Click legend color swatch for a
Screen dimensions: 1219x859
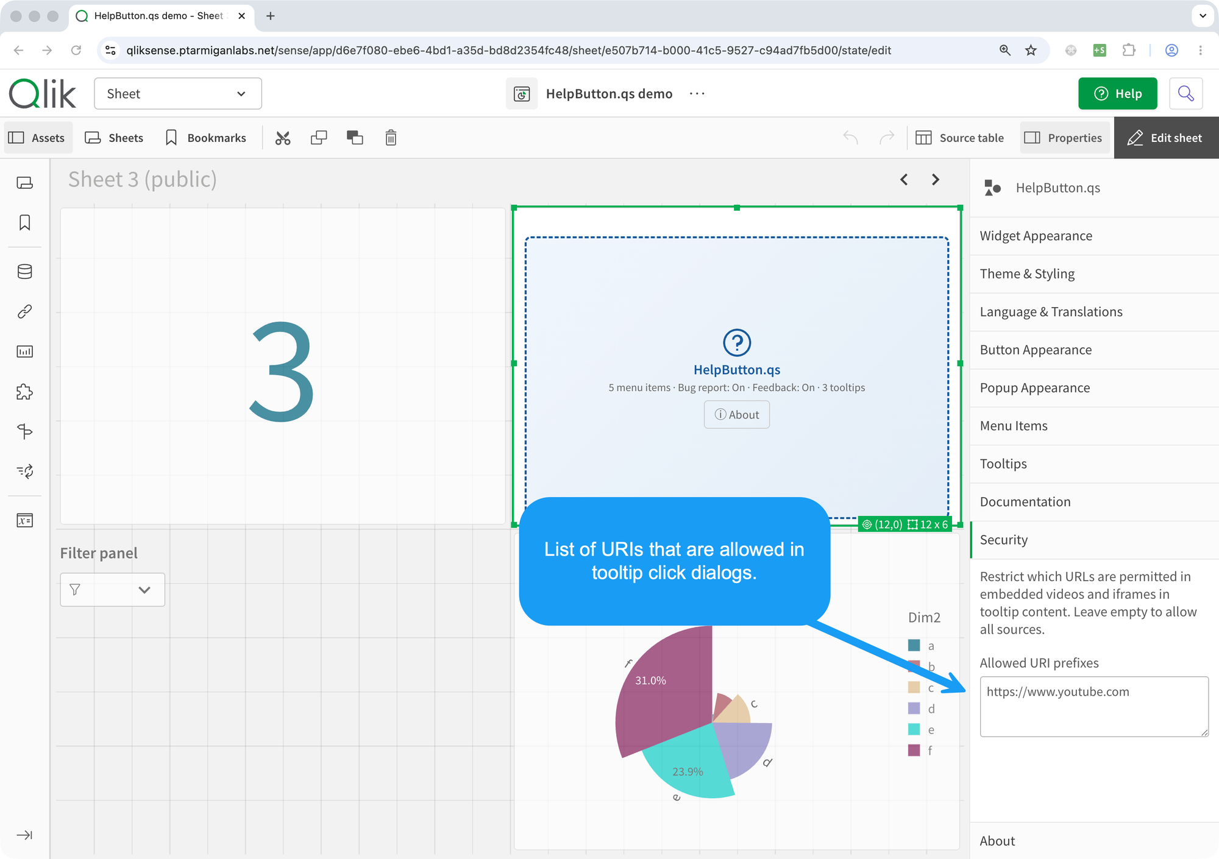click(x=914, y=645)
